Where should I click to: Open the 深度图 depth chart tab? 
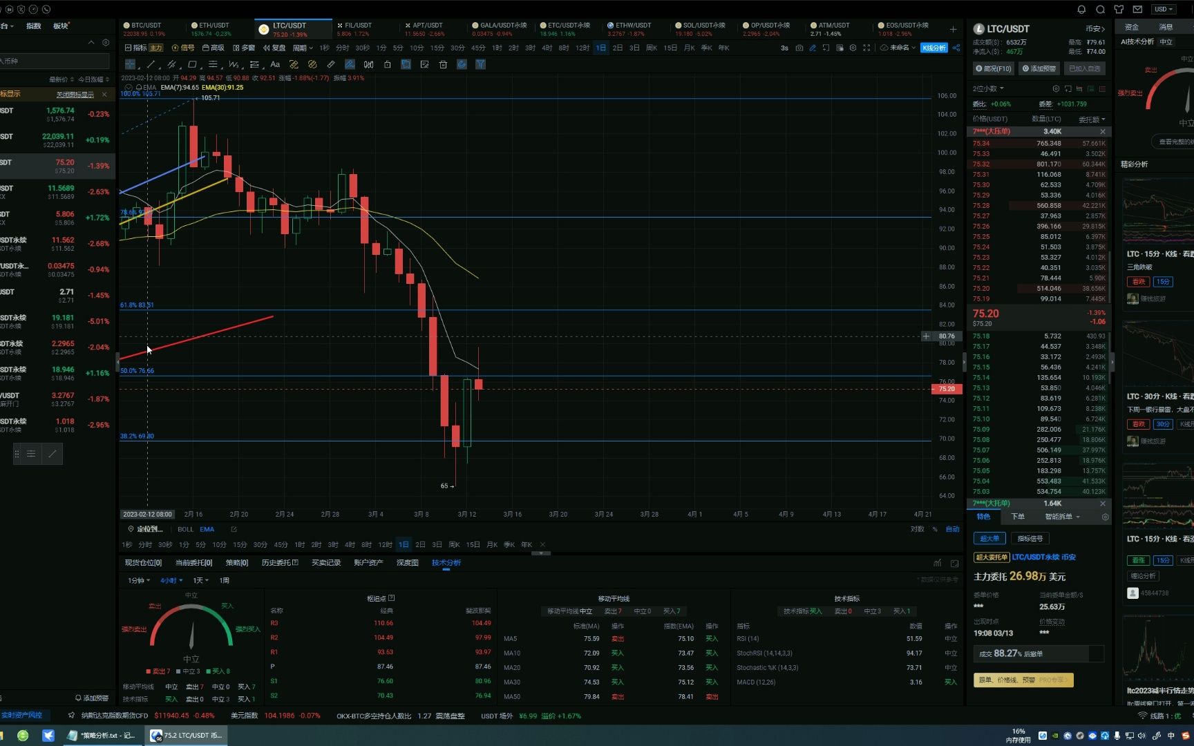pyautogui.click(x=408, y=563)
